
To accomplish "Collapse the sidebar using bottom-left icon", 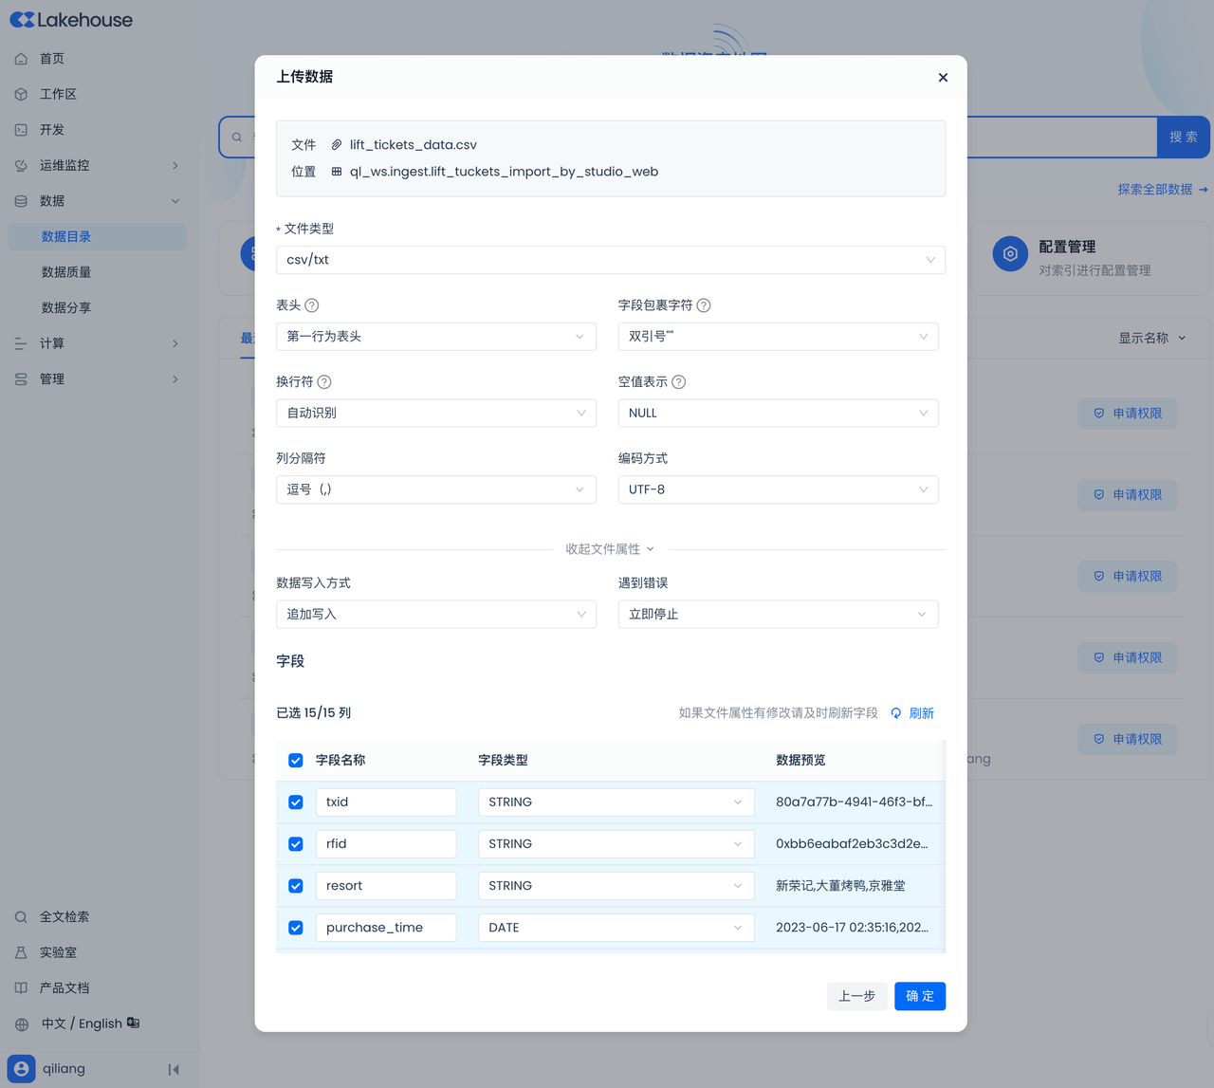I will tap(174, 1069).
